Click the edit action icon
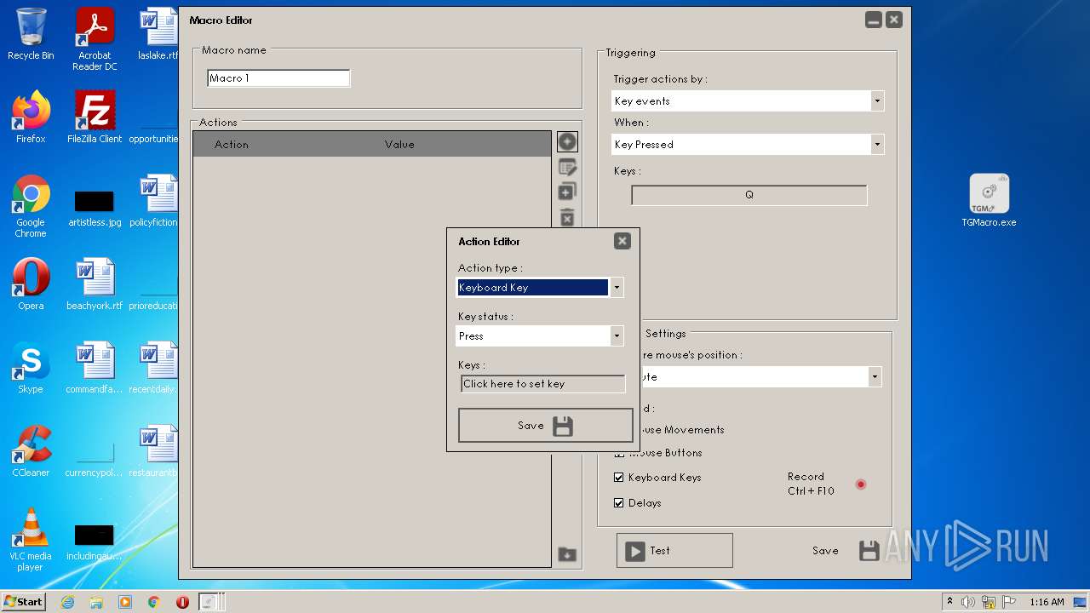Image resolution: width=1090 pixels, height=613 pixels. (567, 167)
